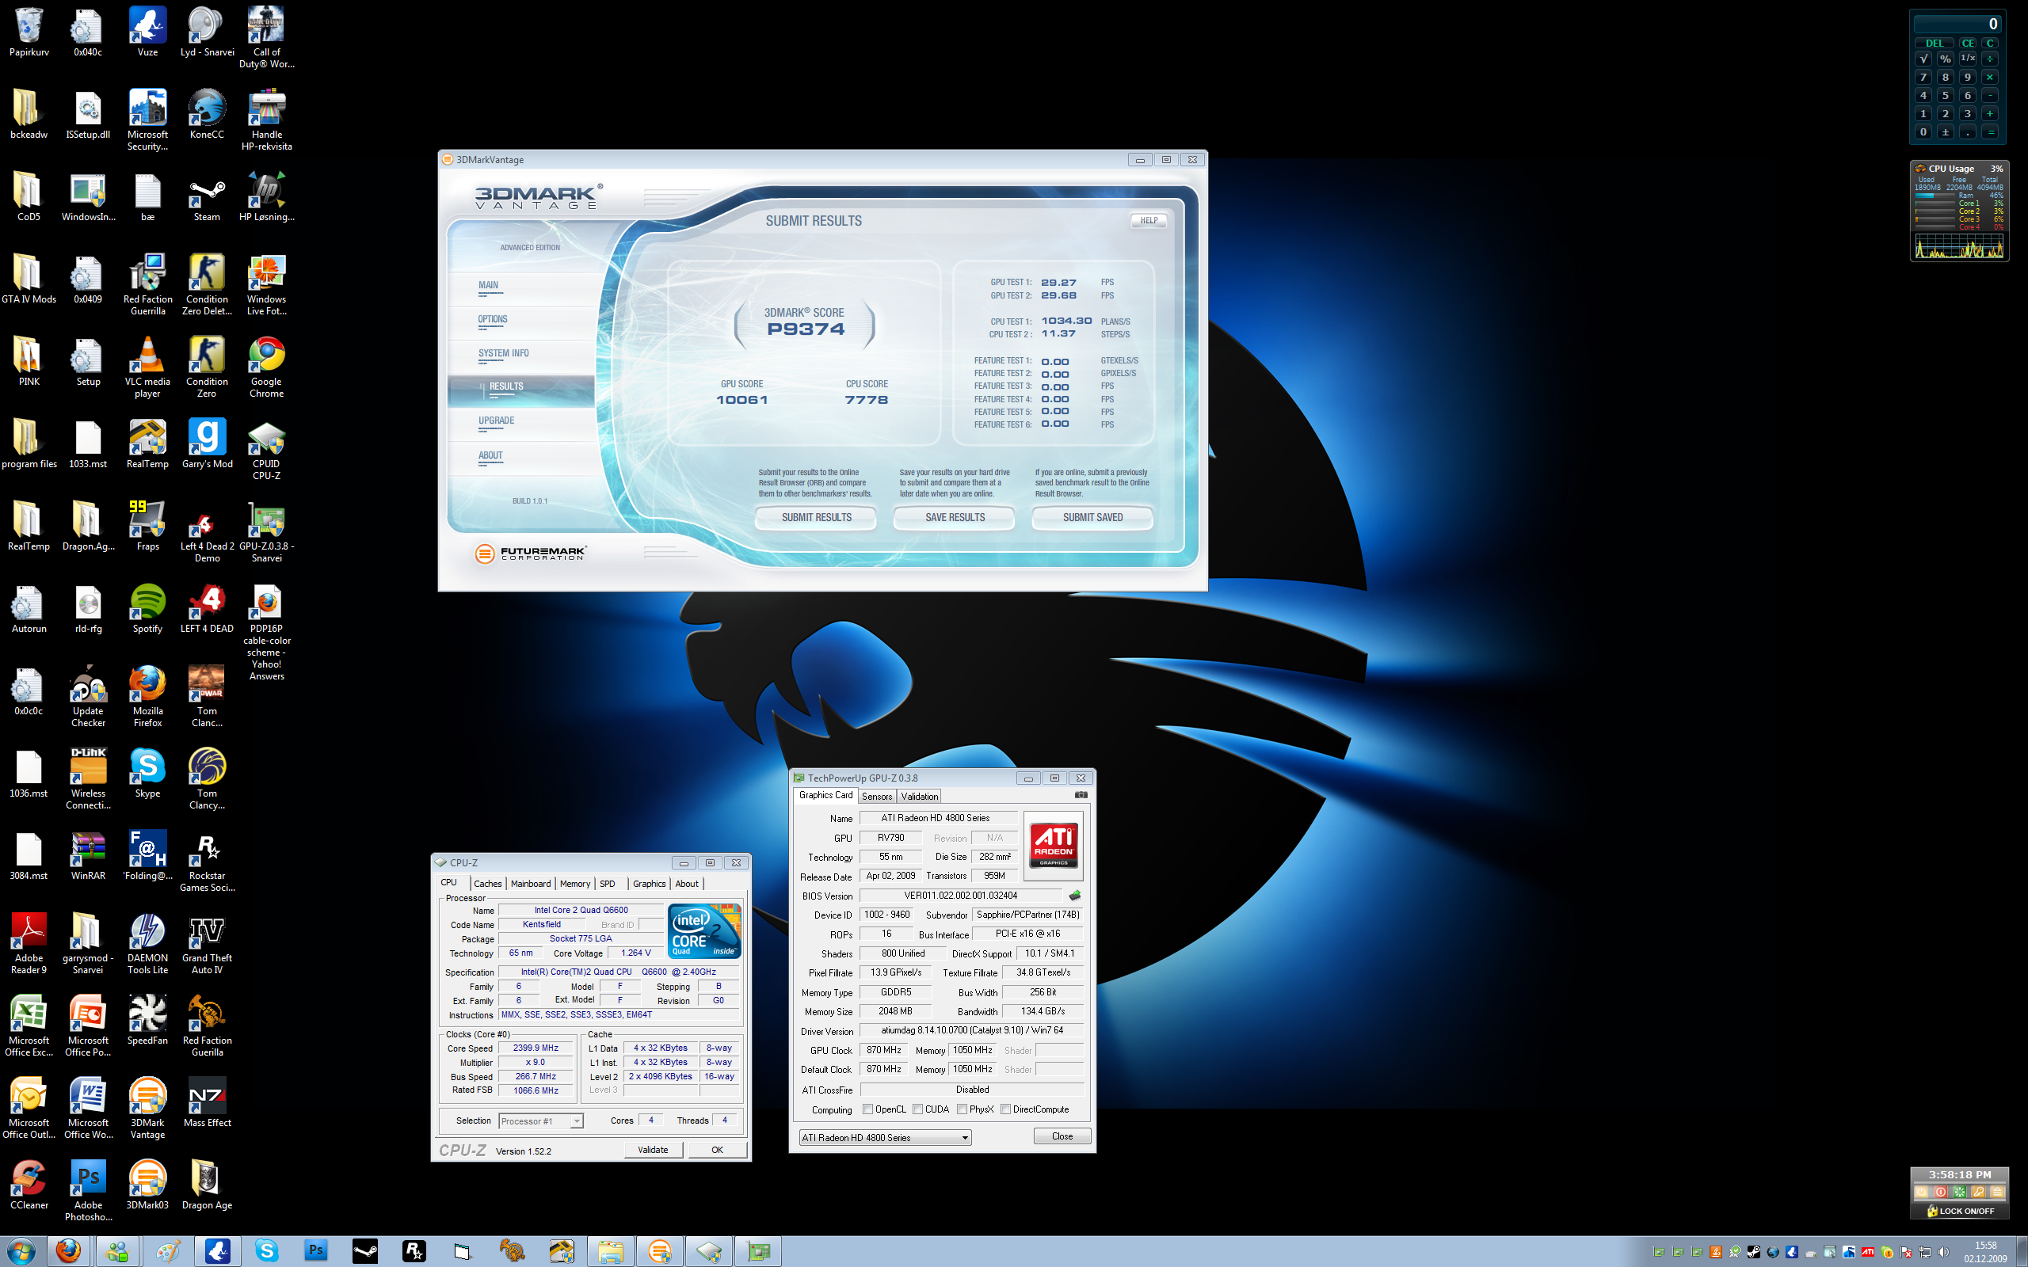Open the CCleaner desktop shortcut

(x=29, y=1185)
